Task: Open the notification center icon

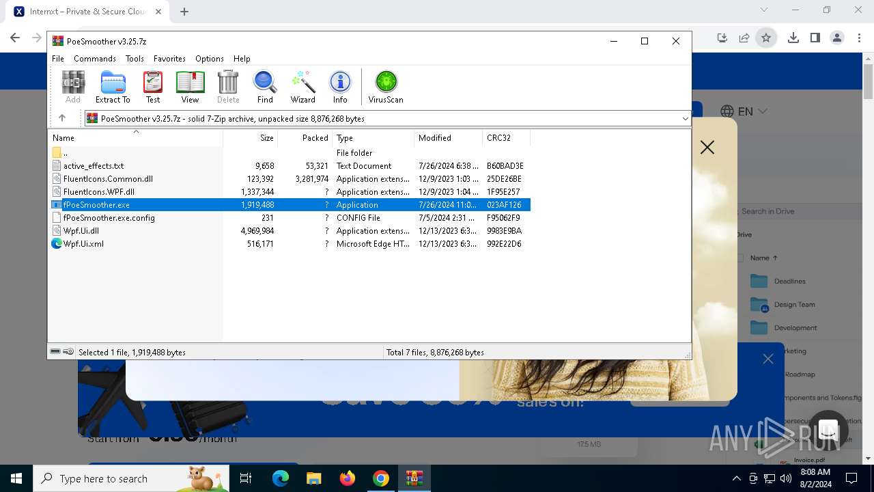Action: [851, 478]
